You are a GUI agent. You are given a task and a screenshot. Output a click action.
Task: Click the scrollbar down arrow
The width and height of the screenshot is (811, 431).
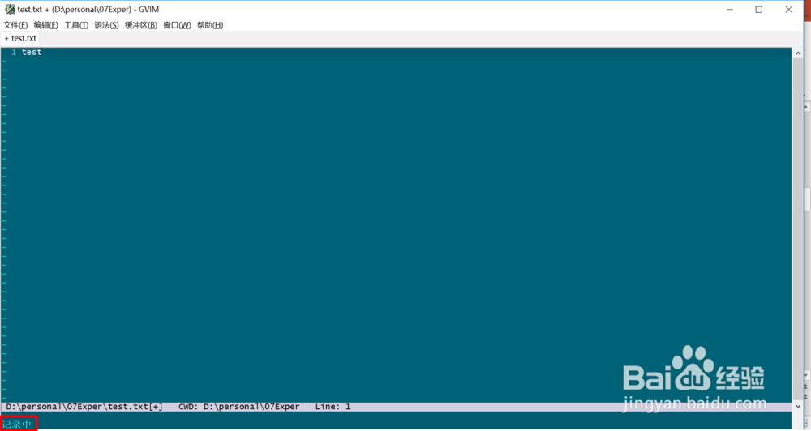[797, 406]
